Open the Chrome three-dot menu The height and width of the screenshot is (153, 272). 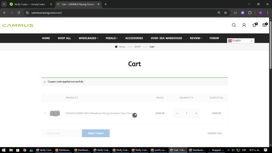click(x=268, y=13)
